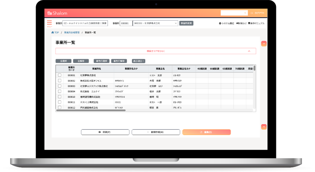
Task: Open the 000001：社労夢株式会社 office dropdown
Action: 155,23
